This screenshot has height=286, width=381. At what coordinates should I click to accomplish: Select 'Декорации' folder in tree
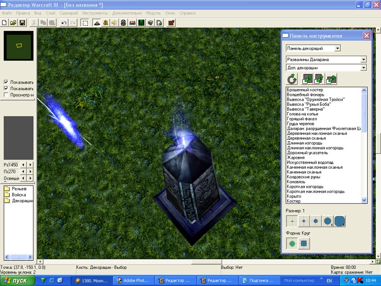pos(19,201)
